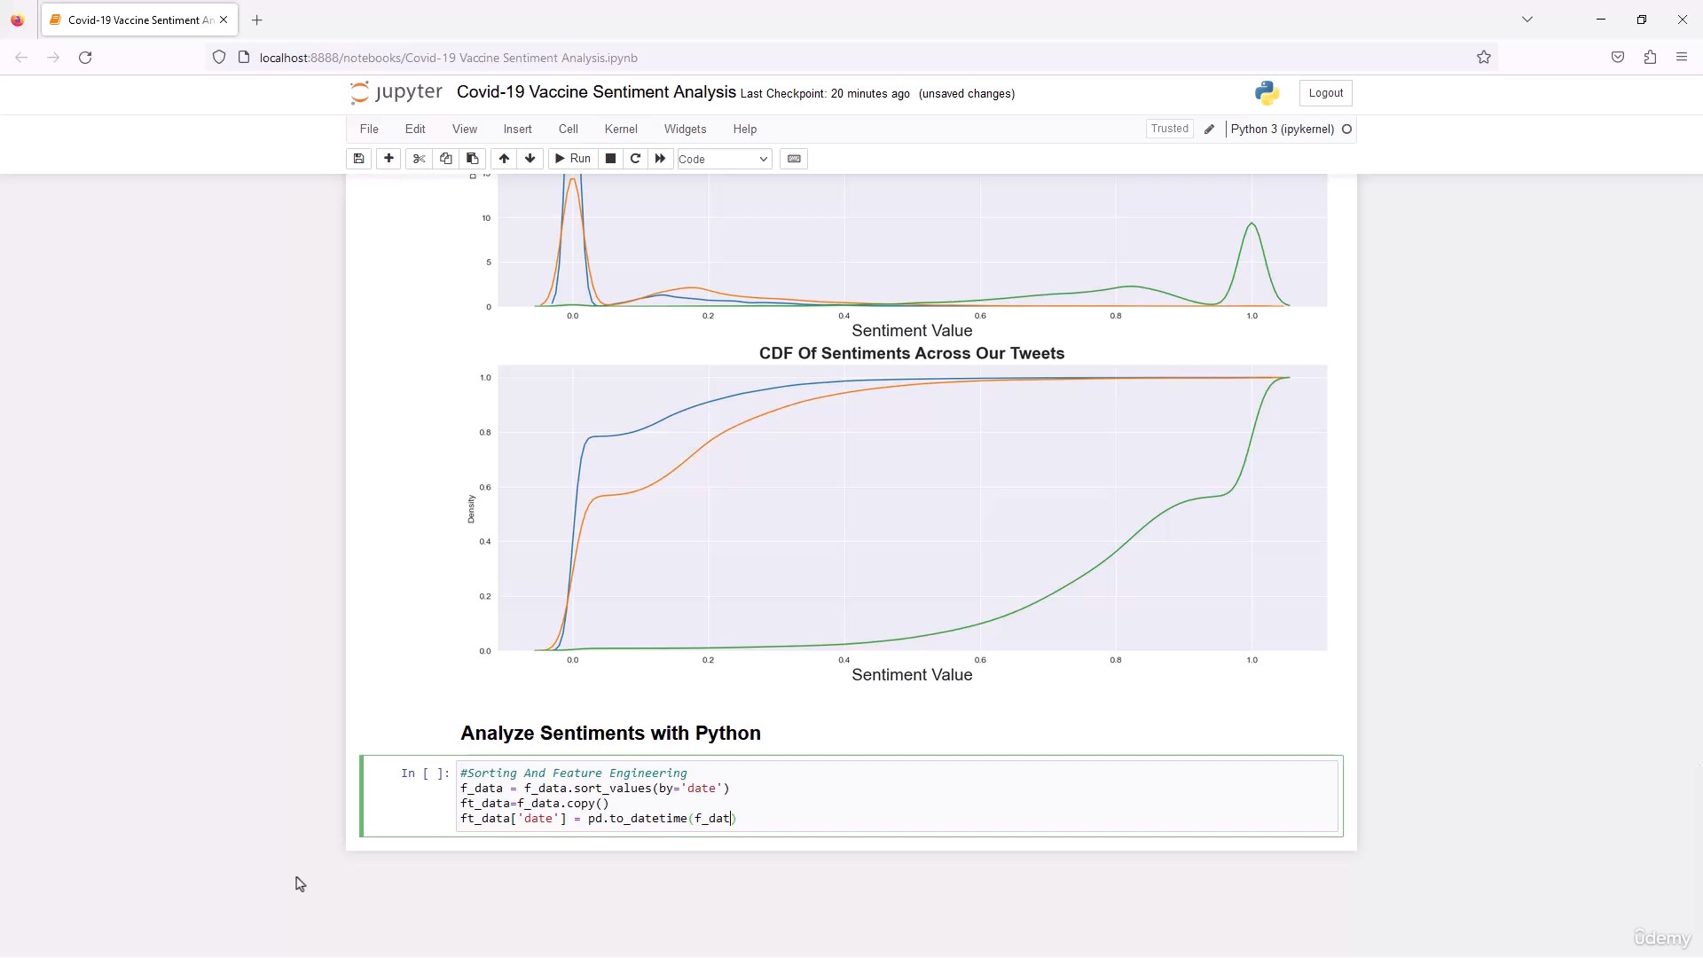This screenshot has height=958, width=1703.
Task: Open the cell type Code dropdown
Action: pos(724,160)
